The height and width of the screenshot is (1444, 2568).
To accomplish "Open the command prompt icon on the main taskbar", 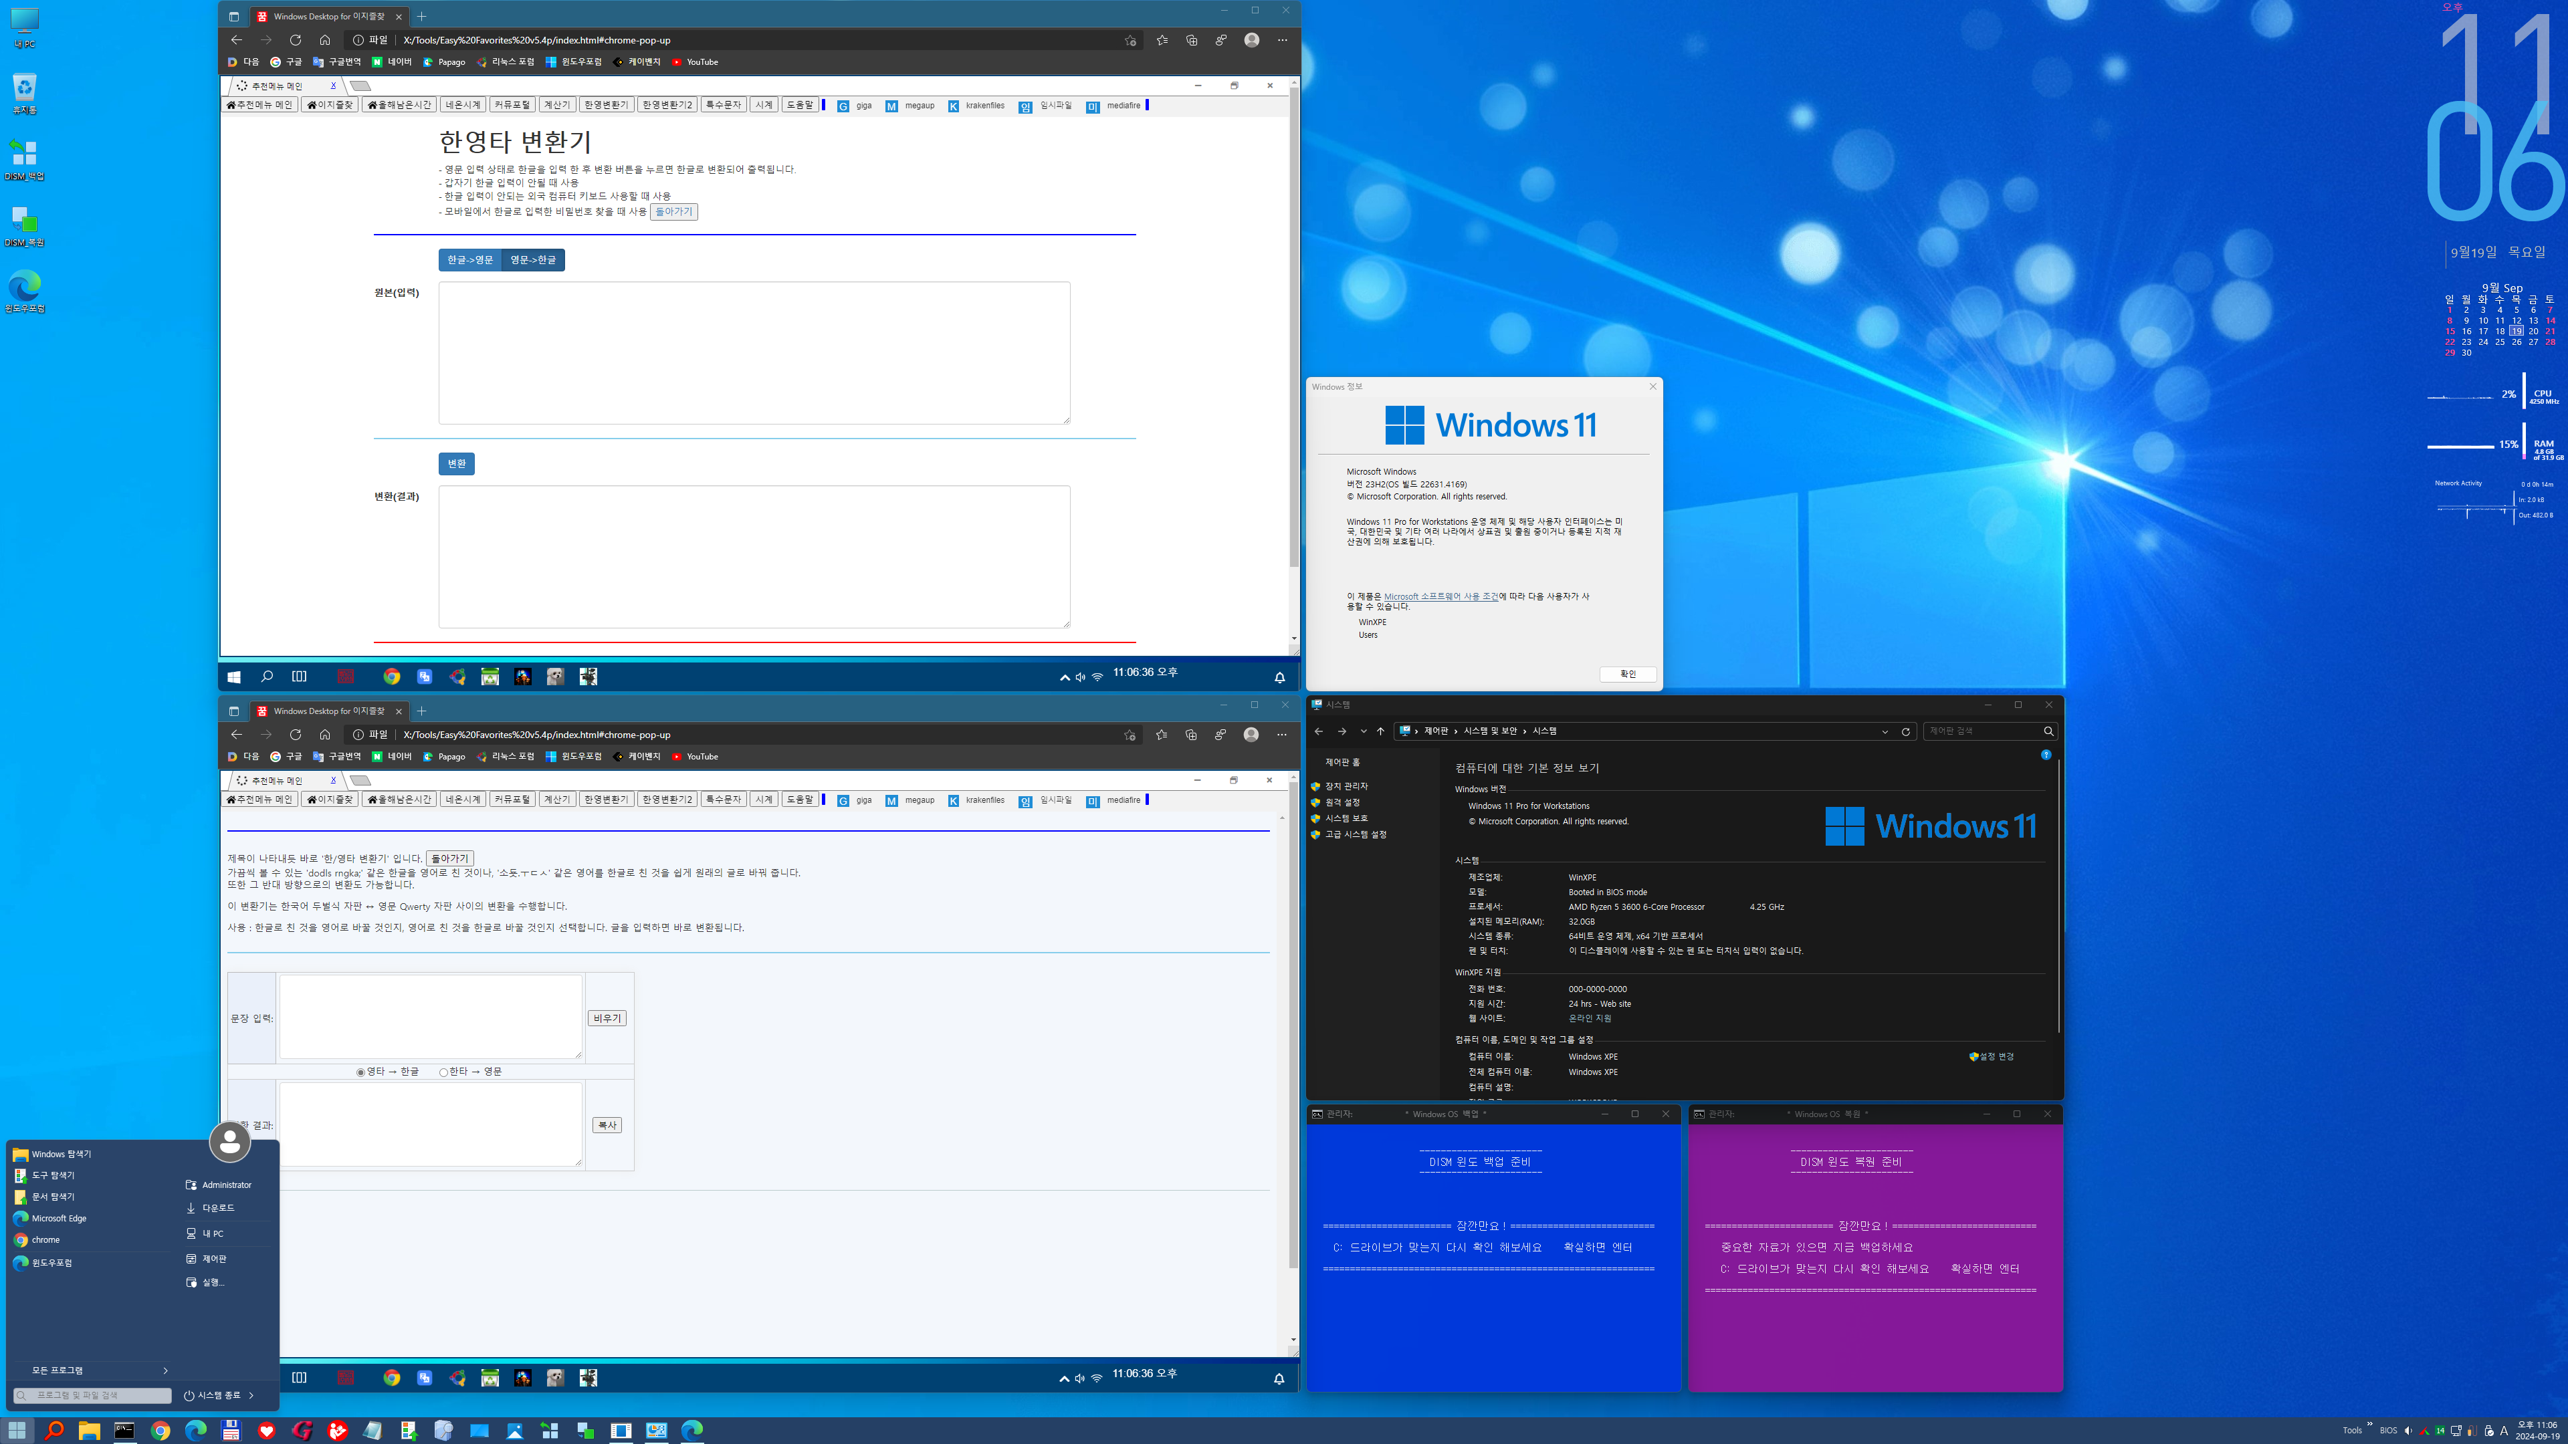I will 124,1430.
